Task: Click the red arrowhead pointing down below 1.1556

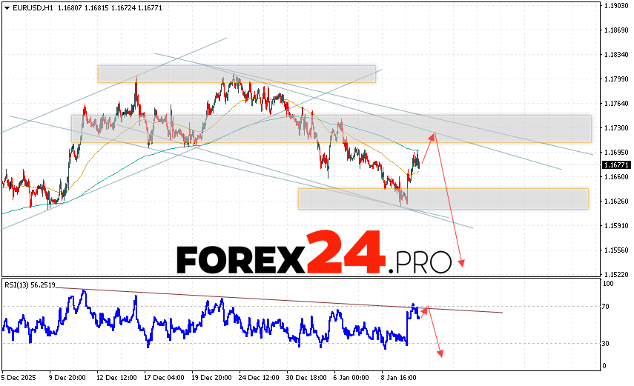Action: point(462,264)
